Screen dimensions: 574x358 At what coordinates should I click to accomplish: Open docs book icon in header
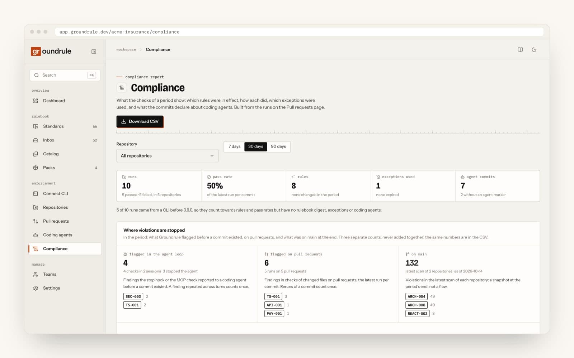click(520, 50)
